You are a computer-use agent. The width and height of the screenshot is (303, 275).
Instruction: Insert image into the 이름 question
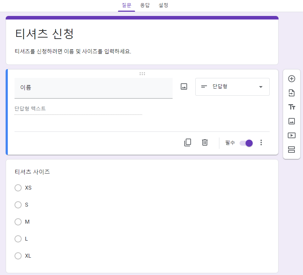click(x=184, y=86)
